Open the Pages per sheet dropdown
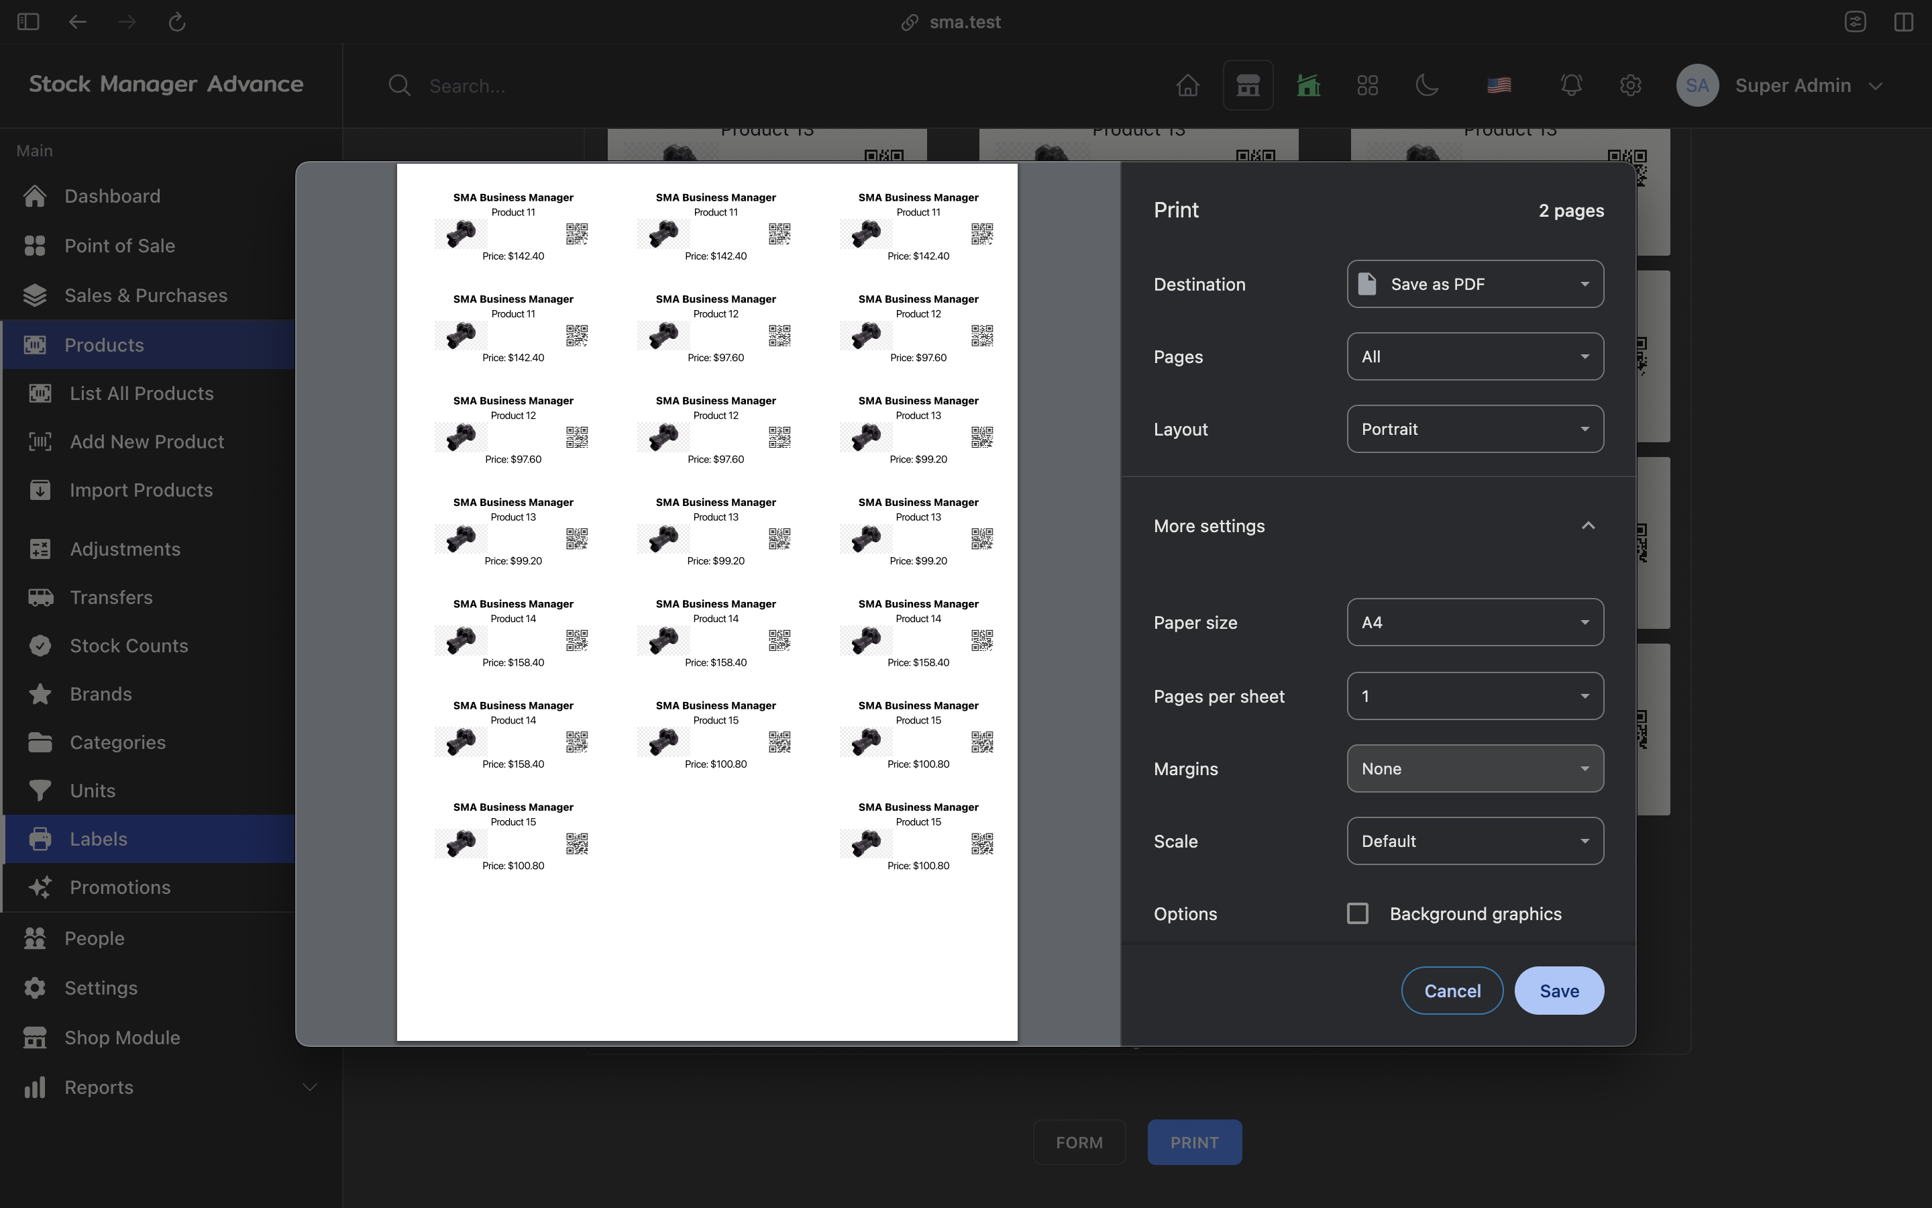Screen dimensions: 1932x1208 1474,696
